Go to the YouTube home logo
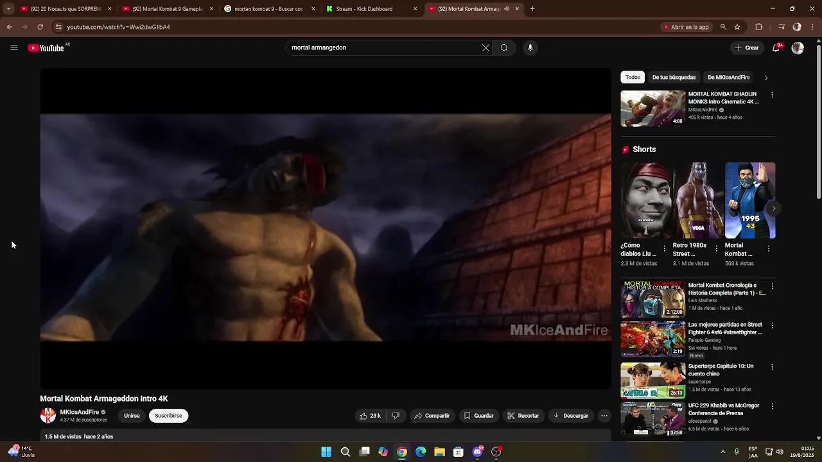The height and width of the screenshot is (462, 822). tap(46, 48)
